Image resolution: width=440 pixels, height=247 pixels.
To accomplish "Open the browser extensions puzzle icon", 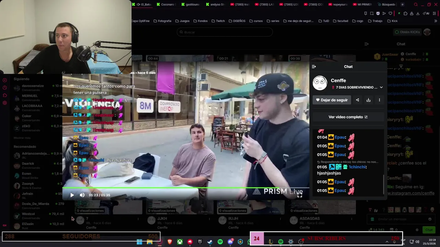I will coord(406,13).
